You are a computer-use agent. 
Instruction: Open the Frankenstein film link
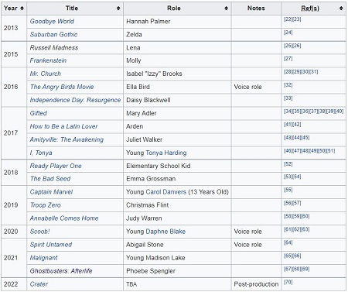pos(48,60)
